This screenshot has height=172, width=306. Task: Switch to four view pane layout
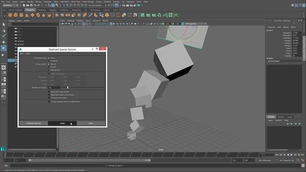click(3, 74)
